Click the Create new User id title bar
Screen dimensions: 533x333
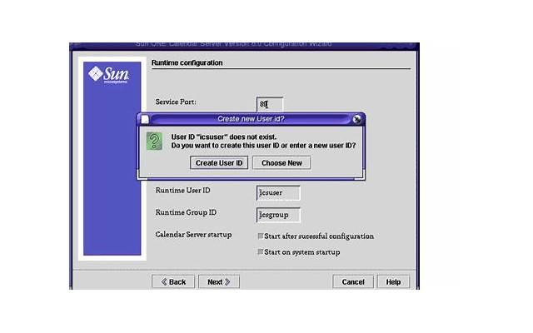250,119
